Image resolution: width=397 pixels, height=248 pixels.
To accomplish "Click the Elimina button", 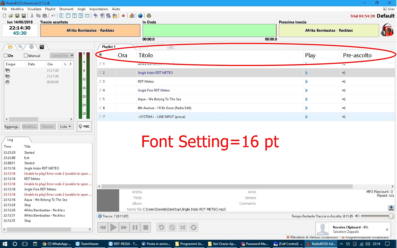I will [x=48, y=127].
